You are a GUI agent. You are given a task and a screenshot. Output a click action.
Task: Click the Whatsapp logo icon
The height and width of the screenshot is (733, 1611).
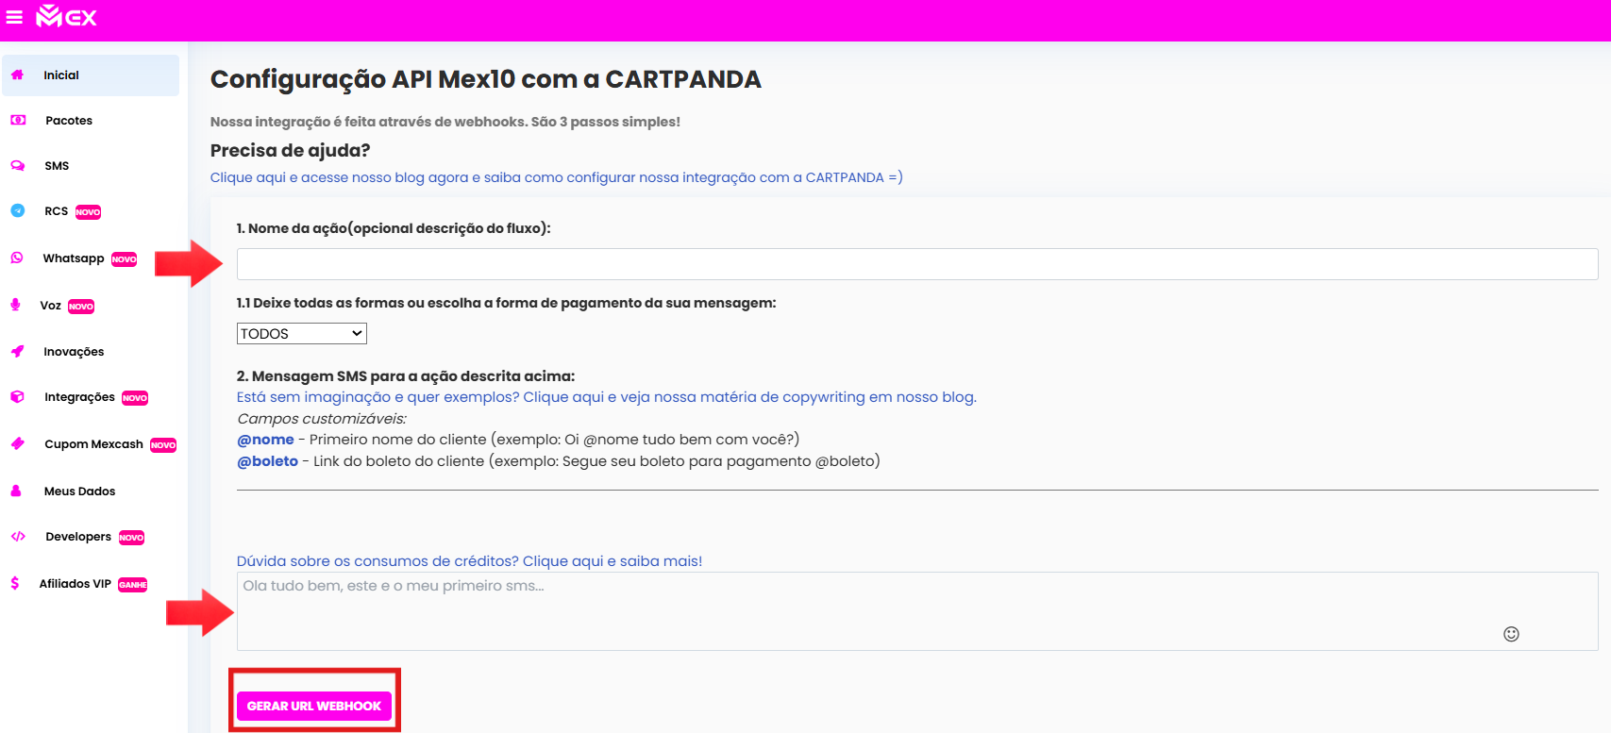[x=17, y=258]
